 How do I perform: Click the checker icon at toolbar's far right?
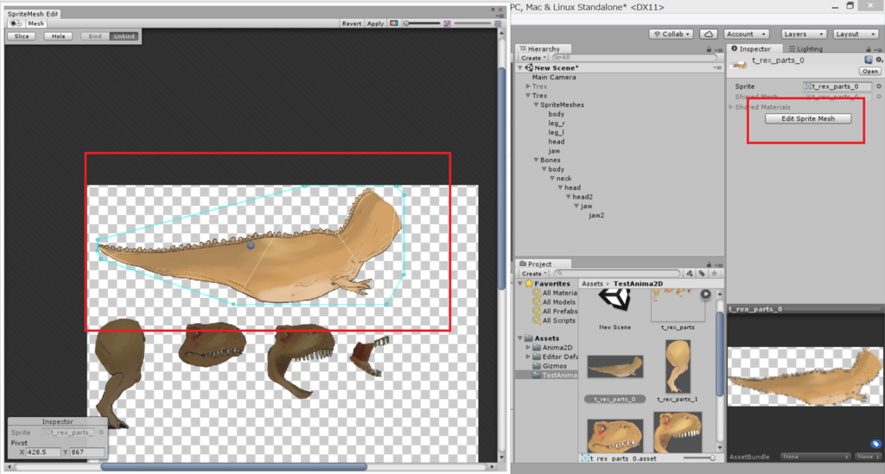498,23
